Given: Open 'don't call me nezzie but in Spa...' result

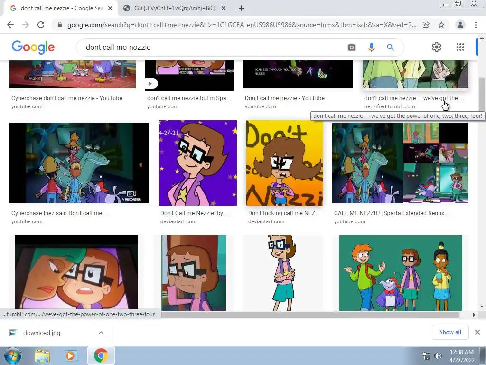Looking at the screenshot, I should (x=188, y=98).
